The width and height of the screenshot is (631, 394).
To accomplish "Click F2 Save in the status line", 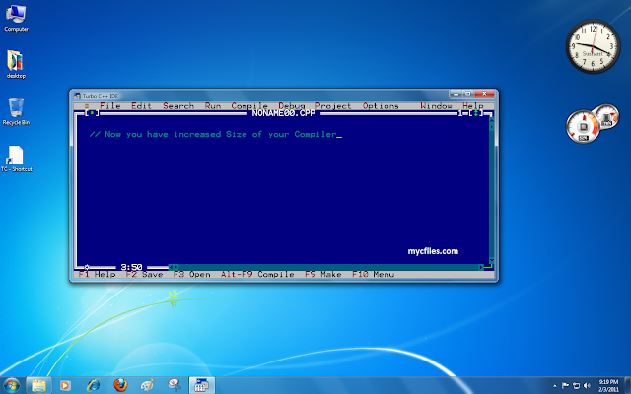I will (144, 275).
